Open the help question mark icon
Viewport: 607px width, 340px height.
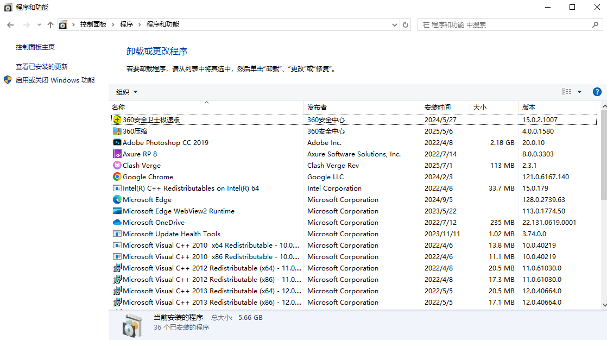597,92
